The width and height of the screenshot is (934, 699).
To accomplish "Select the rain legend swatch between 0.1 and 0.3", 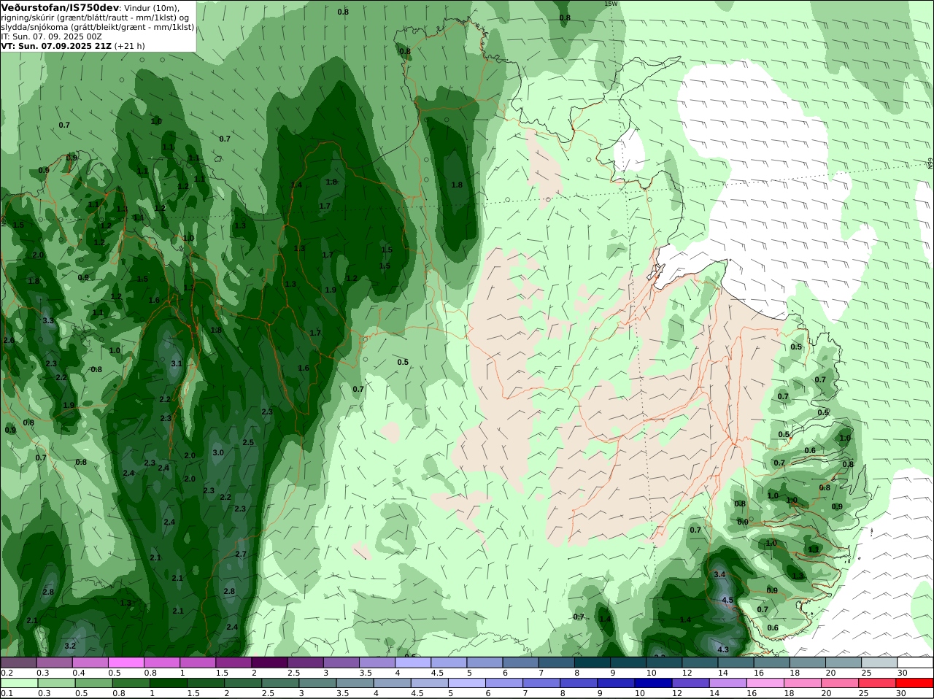I will click(18, 683).
